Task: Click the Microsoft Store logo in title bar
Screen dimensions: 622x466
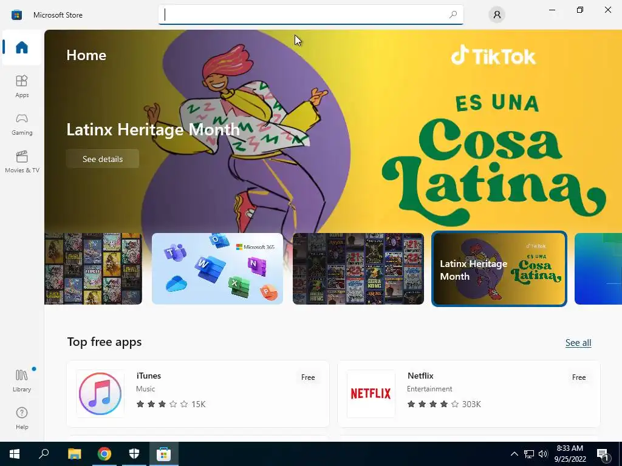Action: click(16, 15)
